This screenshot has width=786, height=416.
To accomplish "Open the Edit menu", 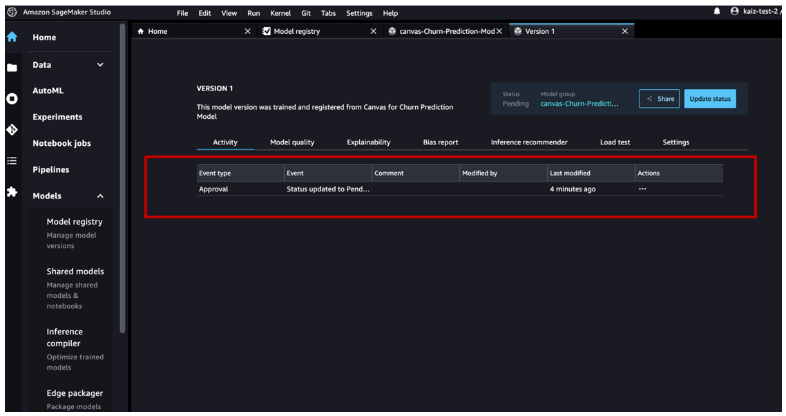I will pyautogui.click(x=204, y=13).
